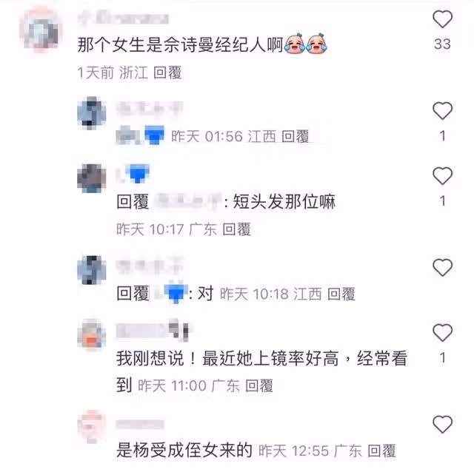Open avatar of the 短头发那位嘛 commenter
Image resolution: width=474 pixels, height=472 pixels.
92,178
